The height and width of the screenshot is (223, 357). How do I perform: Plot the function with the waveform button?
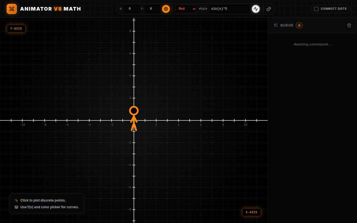256,9
